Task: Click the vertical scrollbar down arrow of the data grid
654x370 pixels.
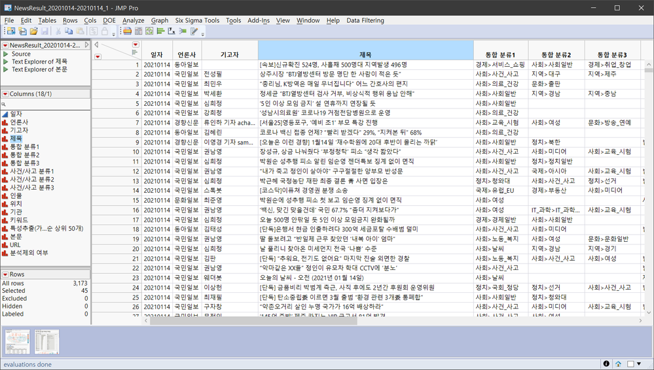Action: [x=649, y=312]
